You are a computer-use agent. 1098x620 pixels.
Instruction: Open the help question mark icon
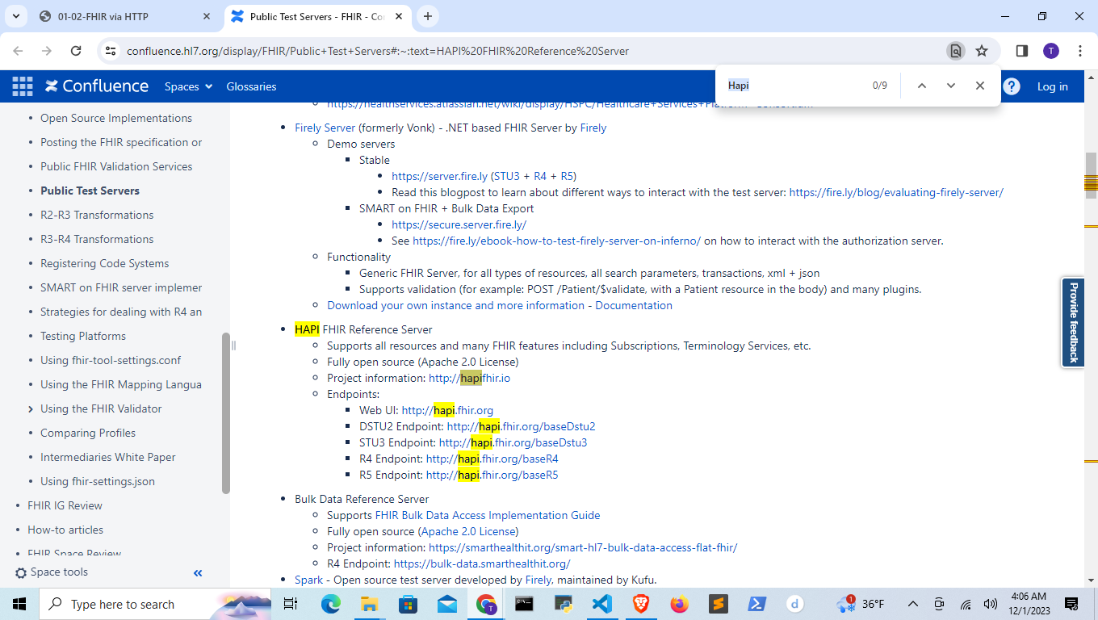[x=1012, y=86]
